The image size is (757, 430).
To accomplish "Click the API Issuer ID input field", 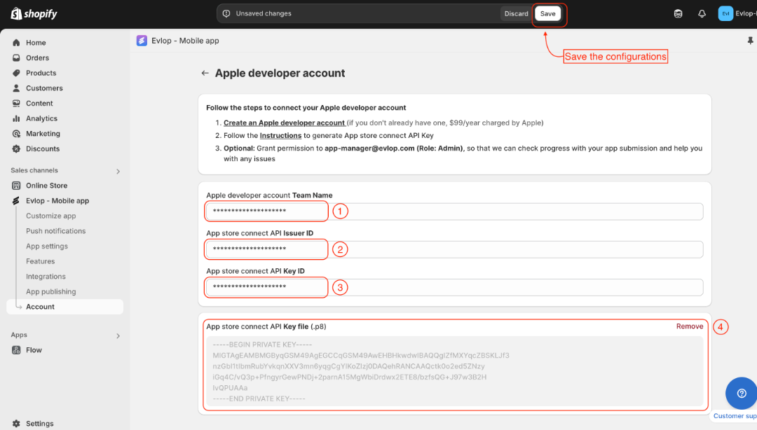I will 454,249.
